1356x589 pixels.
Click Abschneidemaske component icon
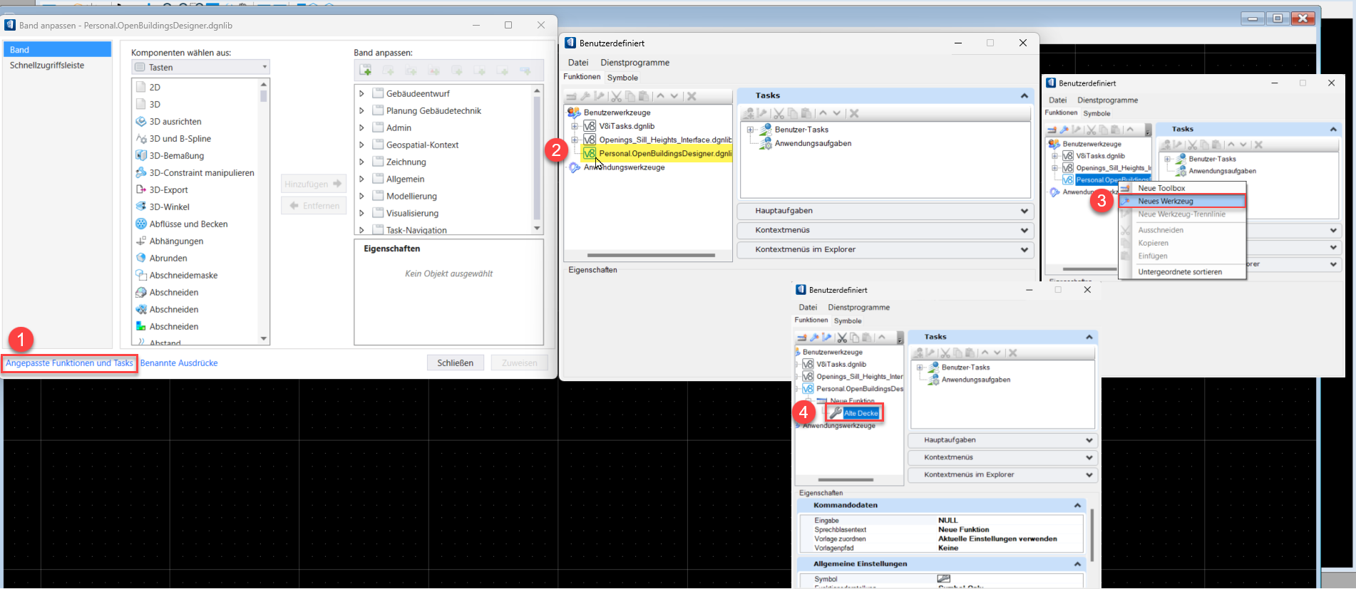coord(141,276)
